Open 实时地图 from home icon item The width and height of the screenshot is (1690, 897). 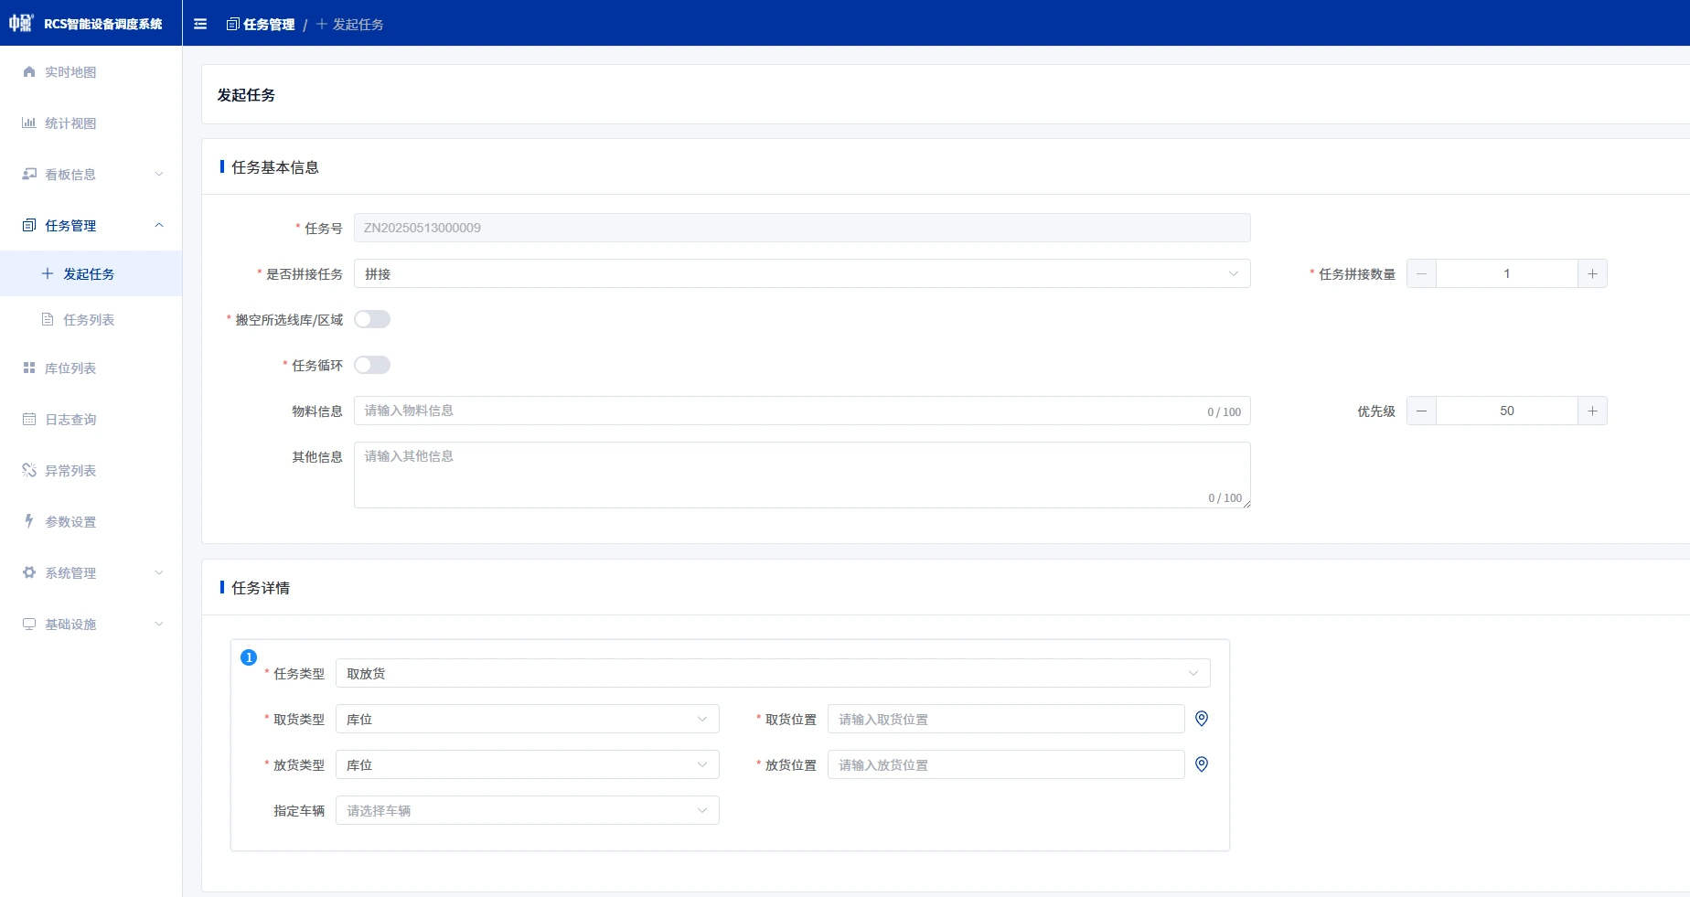coord(70,72)
